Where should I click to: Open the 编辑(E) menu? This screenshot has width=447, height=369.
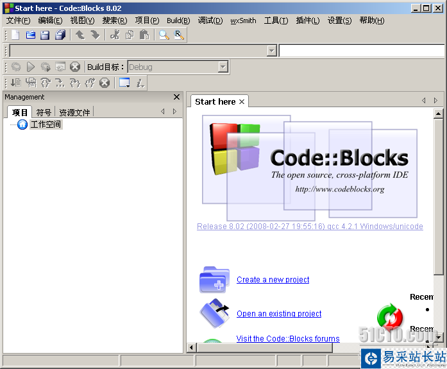click(x=50, y=21)
